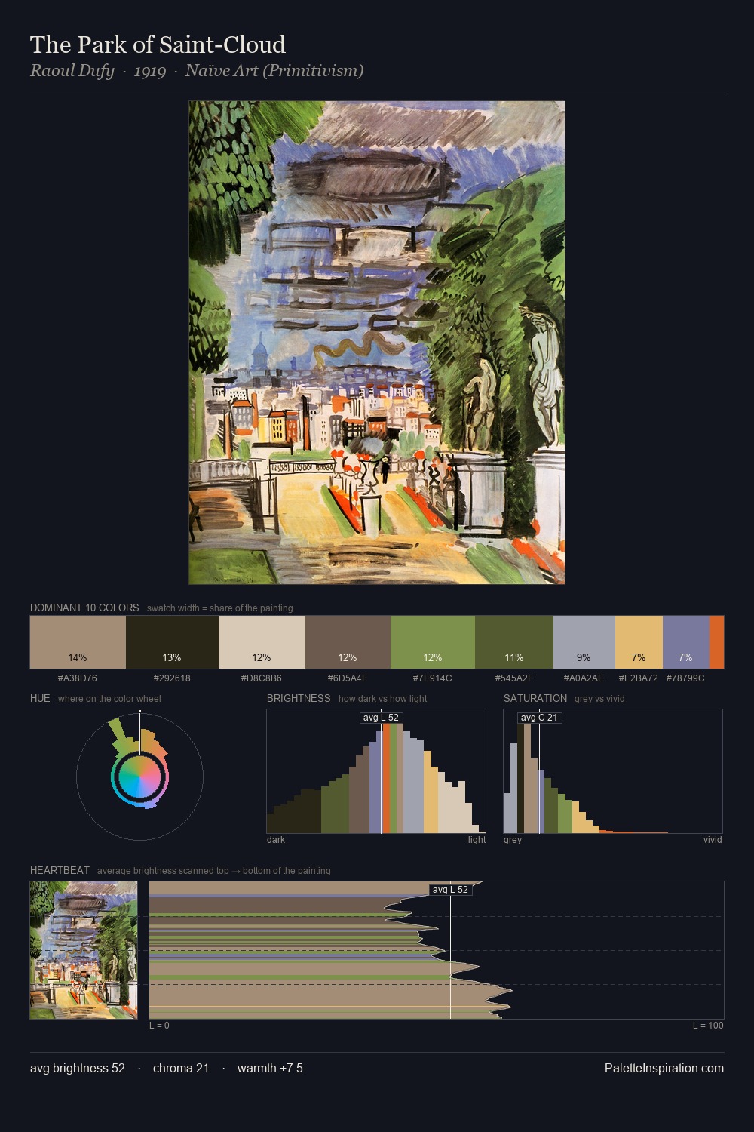This screenshot has width=754, height=1132.
Task: Click the hex code '#7E914C'
Action: click(433, 678)
